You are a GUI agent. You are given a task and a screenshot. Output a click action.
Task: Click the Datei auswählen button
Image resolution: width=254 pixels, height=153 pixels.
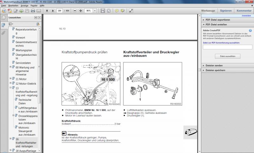click(227, 56)
